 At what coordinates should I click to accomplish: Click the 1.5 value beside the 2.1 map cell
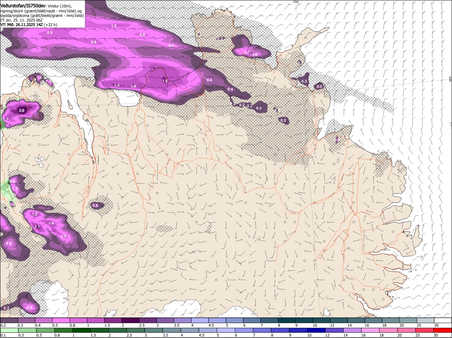[x=35, y=215]
